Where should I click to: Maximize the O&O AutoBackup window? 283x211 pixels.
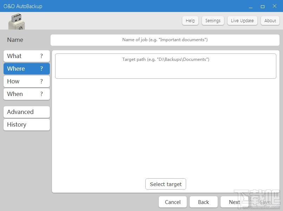click(x=263, y=6)
